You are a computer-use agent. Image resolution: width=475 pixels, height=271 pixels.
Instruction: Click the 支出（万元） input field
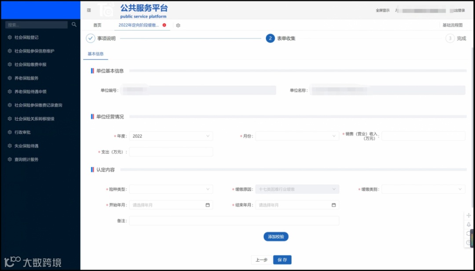coord(171,152)
